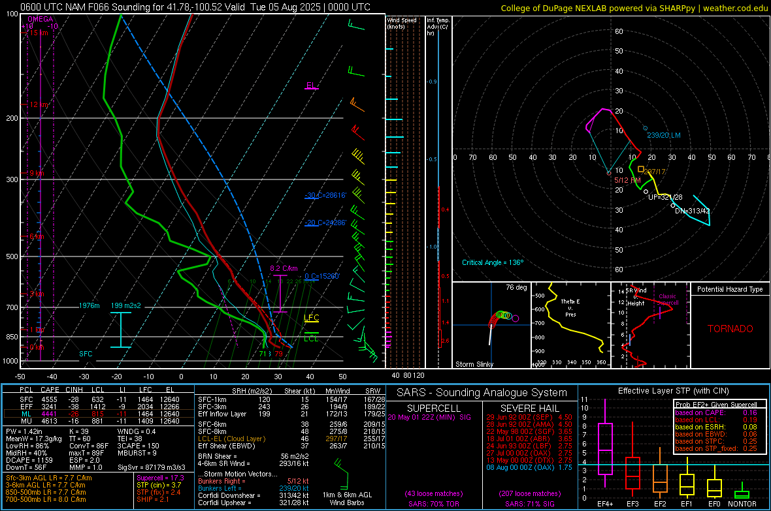The image size is (771, 511).
Task: Click the Inf. Temp. Adv. panel heading
Action: tap(437, 27)
